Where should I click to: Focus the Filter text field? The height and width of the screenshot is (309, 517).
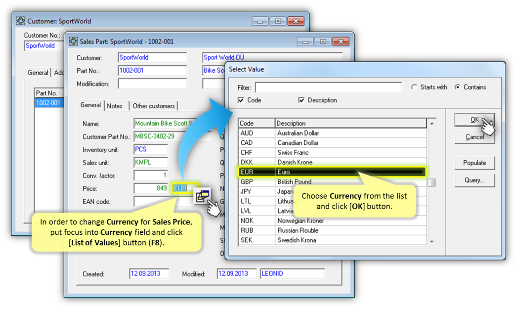point(328,88)
